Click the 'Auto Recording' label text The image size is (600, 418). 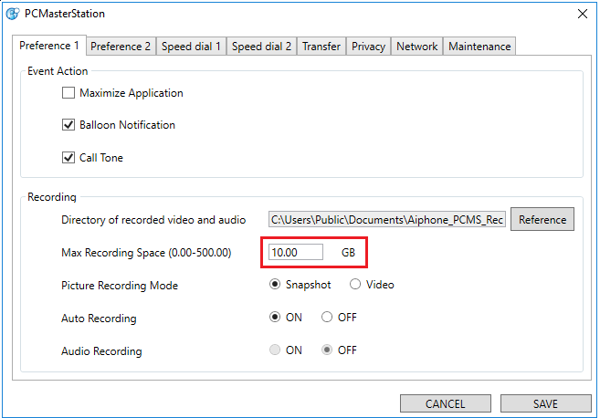click(x=99, y=319)
